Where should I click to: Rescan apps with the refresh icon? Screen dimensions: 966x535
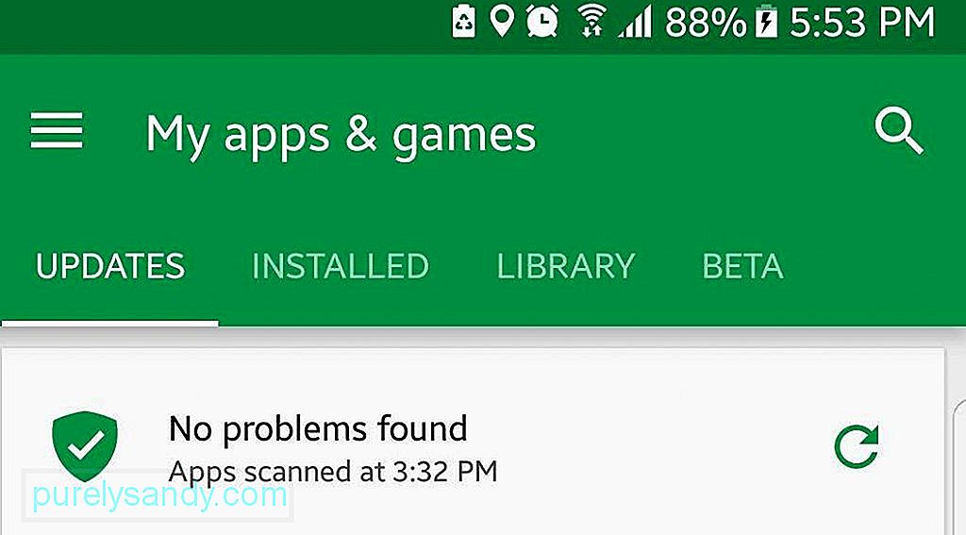857,445
